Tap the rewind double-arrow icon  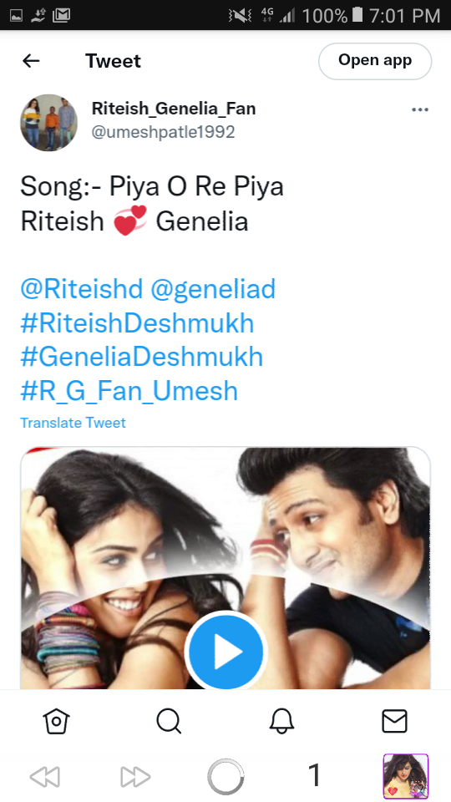45,777
